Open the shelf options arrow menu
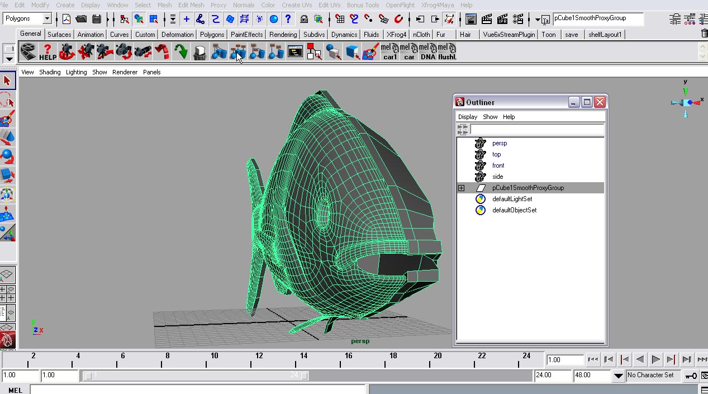Viewport: 708px width, 394px height. coord(9,58)
